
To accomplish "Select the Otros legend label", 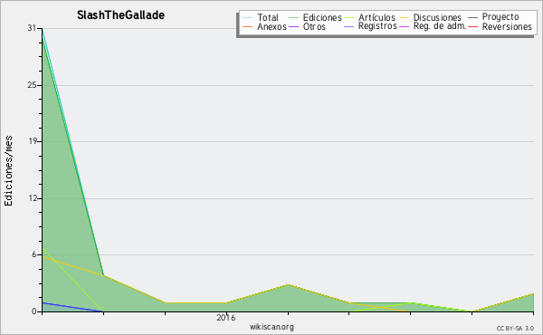I will (314, 26).
